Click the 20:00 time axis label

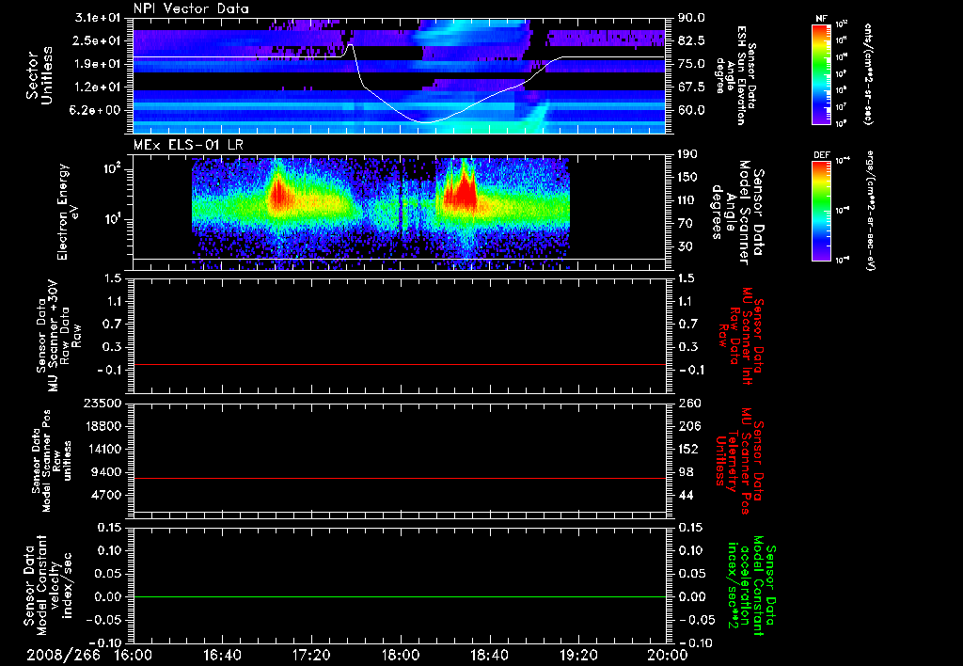tap(668, 655)
